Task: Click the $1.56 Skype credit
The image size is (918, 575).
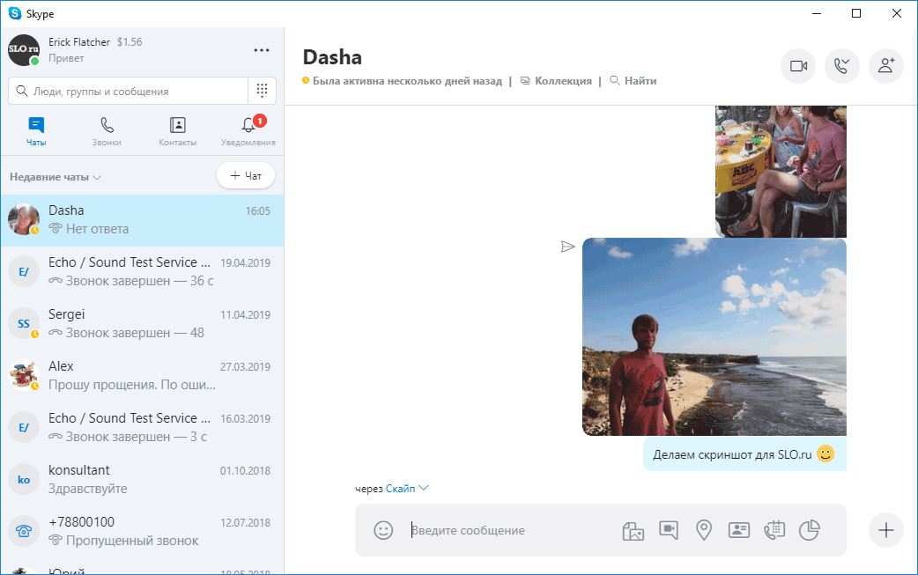Action: coord(130,42)
